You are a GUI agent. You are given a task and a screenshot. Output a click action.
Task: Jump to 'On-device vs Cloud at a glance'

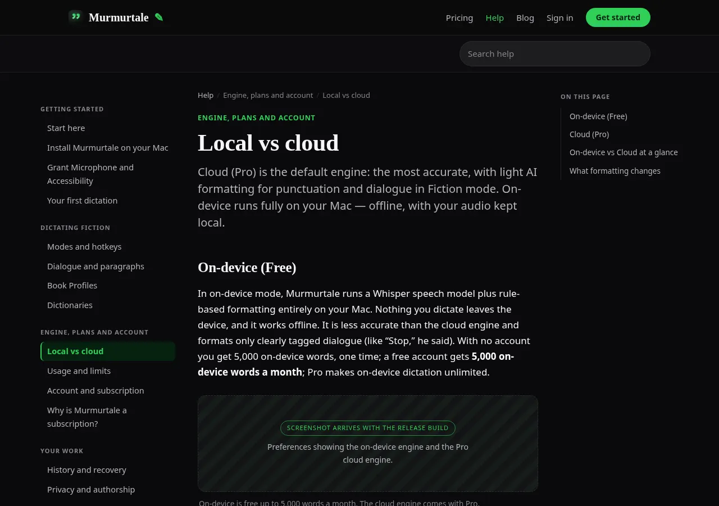pyautogui.click(x=624, y=152)
